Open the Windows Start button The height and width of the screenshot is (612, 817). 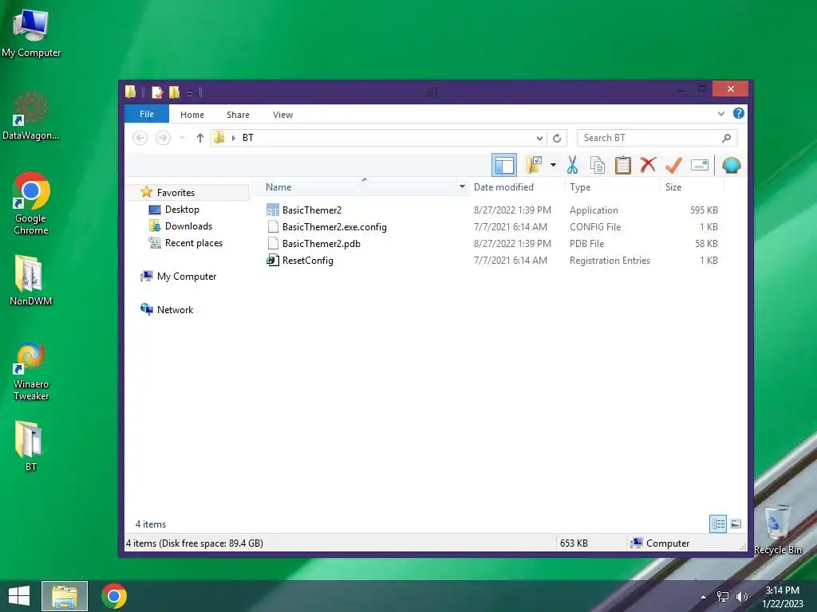[19, 596]
